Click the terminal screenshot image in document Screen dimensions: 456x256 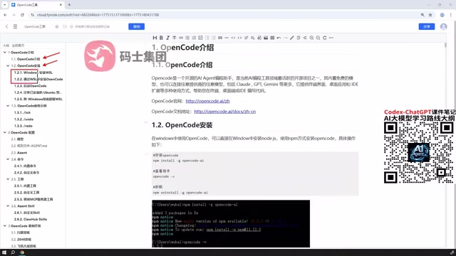point(231,224)
